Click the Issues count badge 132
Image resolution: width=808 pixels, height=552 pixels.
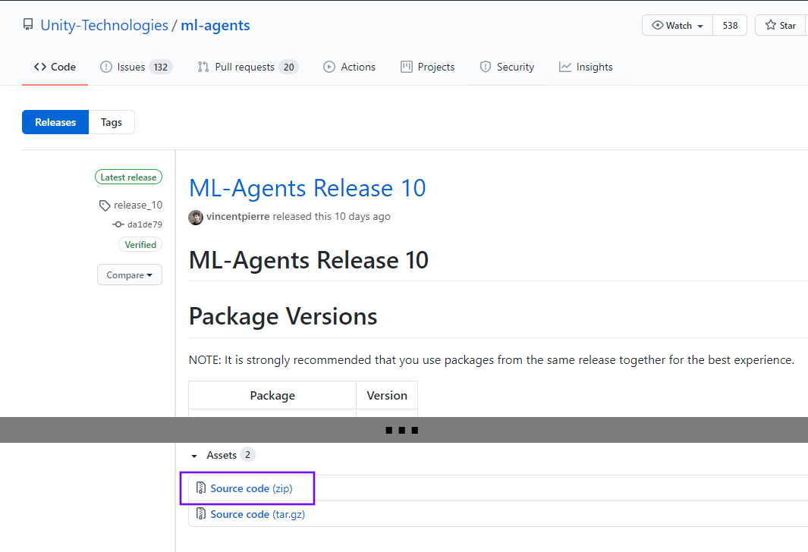[161, 67]
